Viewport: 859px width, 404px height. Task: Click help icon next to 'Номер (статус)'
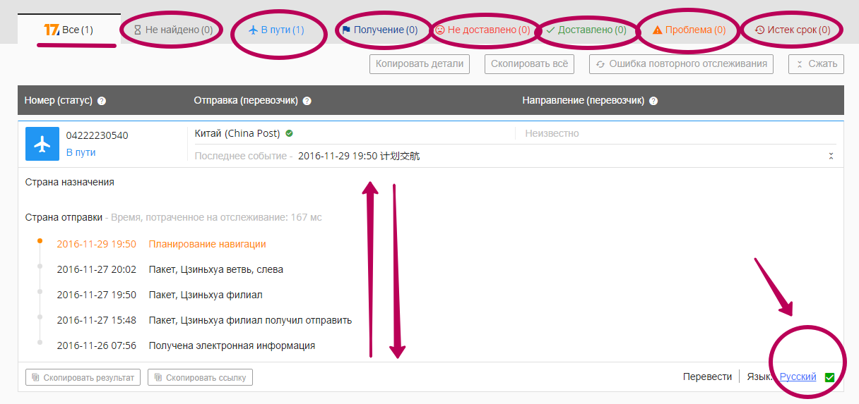pyautogui.click(x=102, y=101)
